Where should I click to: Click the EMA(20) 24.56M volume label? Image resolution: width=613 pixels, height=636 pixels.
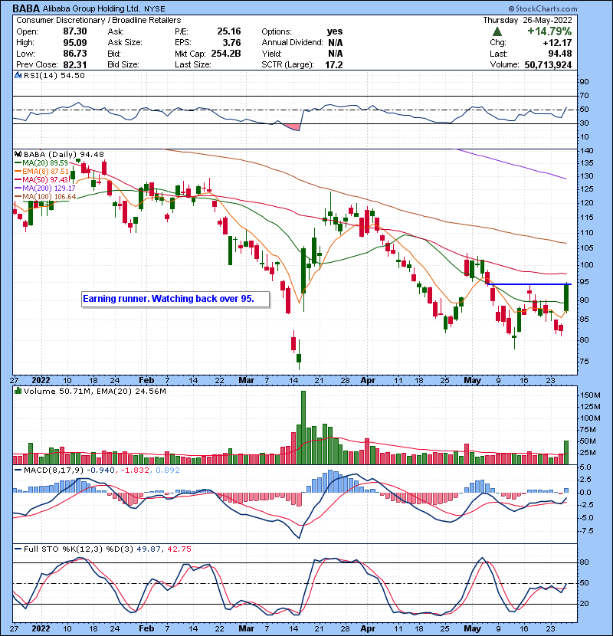tap(132, 391)
